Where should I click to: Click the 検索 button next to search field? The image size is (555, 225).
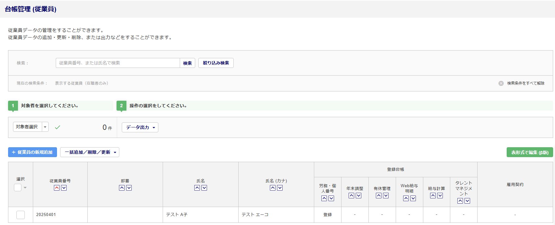[187, 63]
